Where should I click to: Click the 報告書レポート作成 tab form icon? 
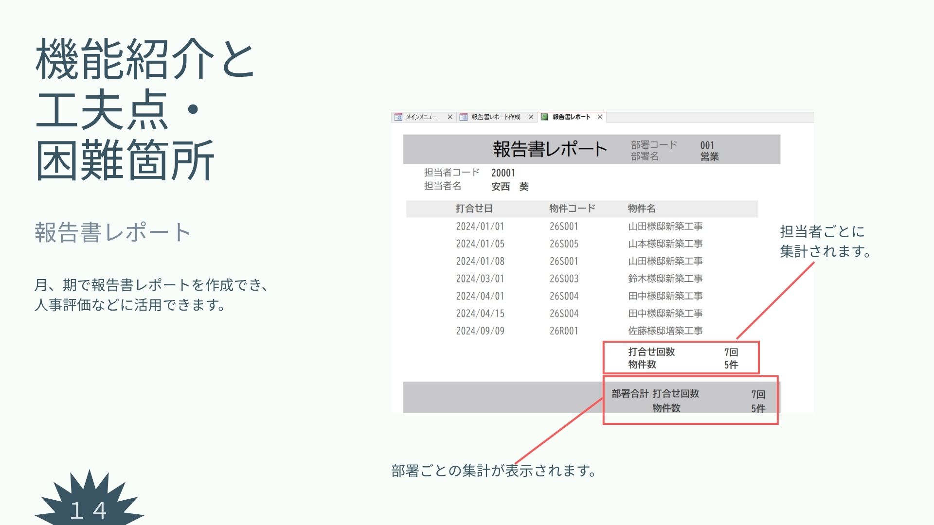pos(463,117)
